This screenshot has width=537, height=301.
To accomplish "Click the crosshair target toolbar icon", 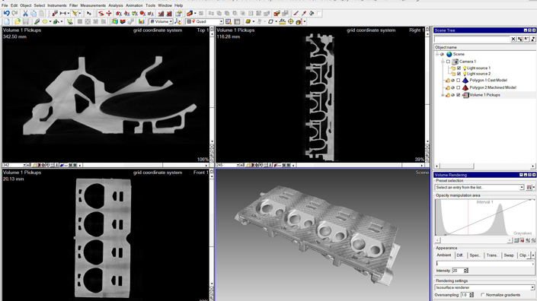I will [291, 21].
